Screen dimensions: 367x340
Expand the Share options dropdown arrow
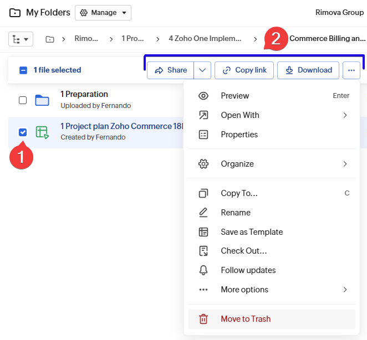pos(202,70)
